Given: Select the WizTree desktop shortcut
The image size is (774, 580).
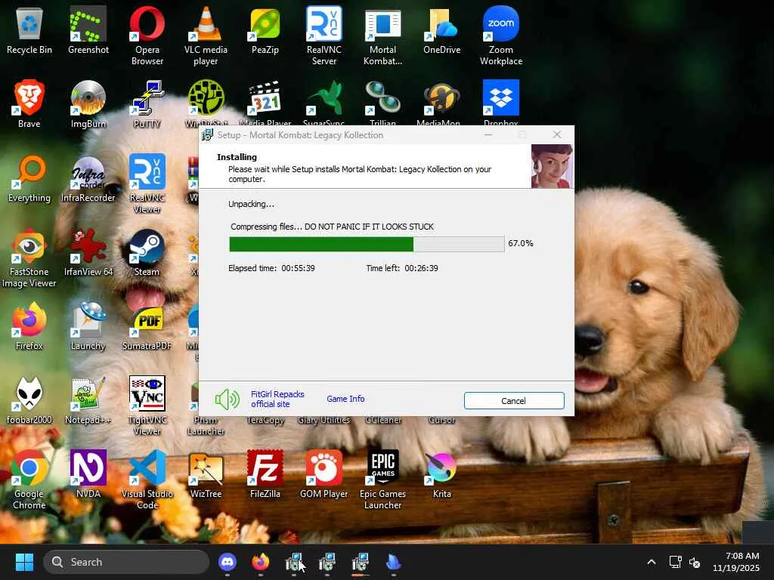Looking at the screenshot, I should click(x=206, y=474).
